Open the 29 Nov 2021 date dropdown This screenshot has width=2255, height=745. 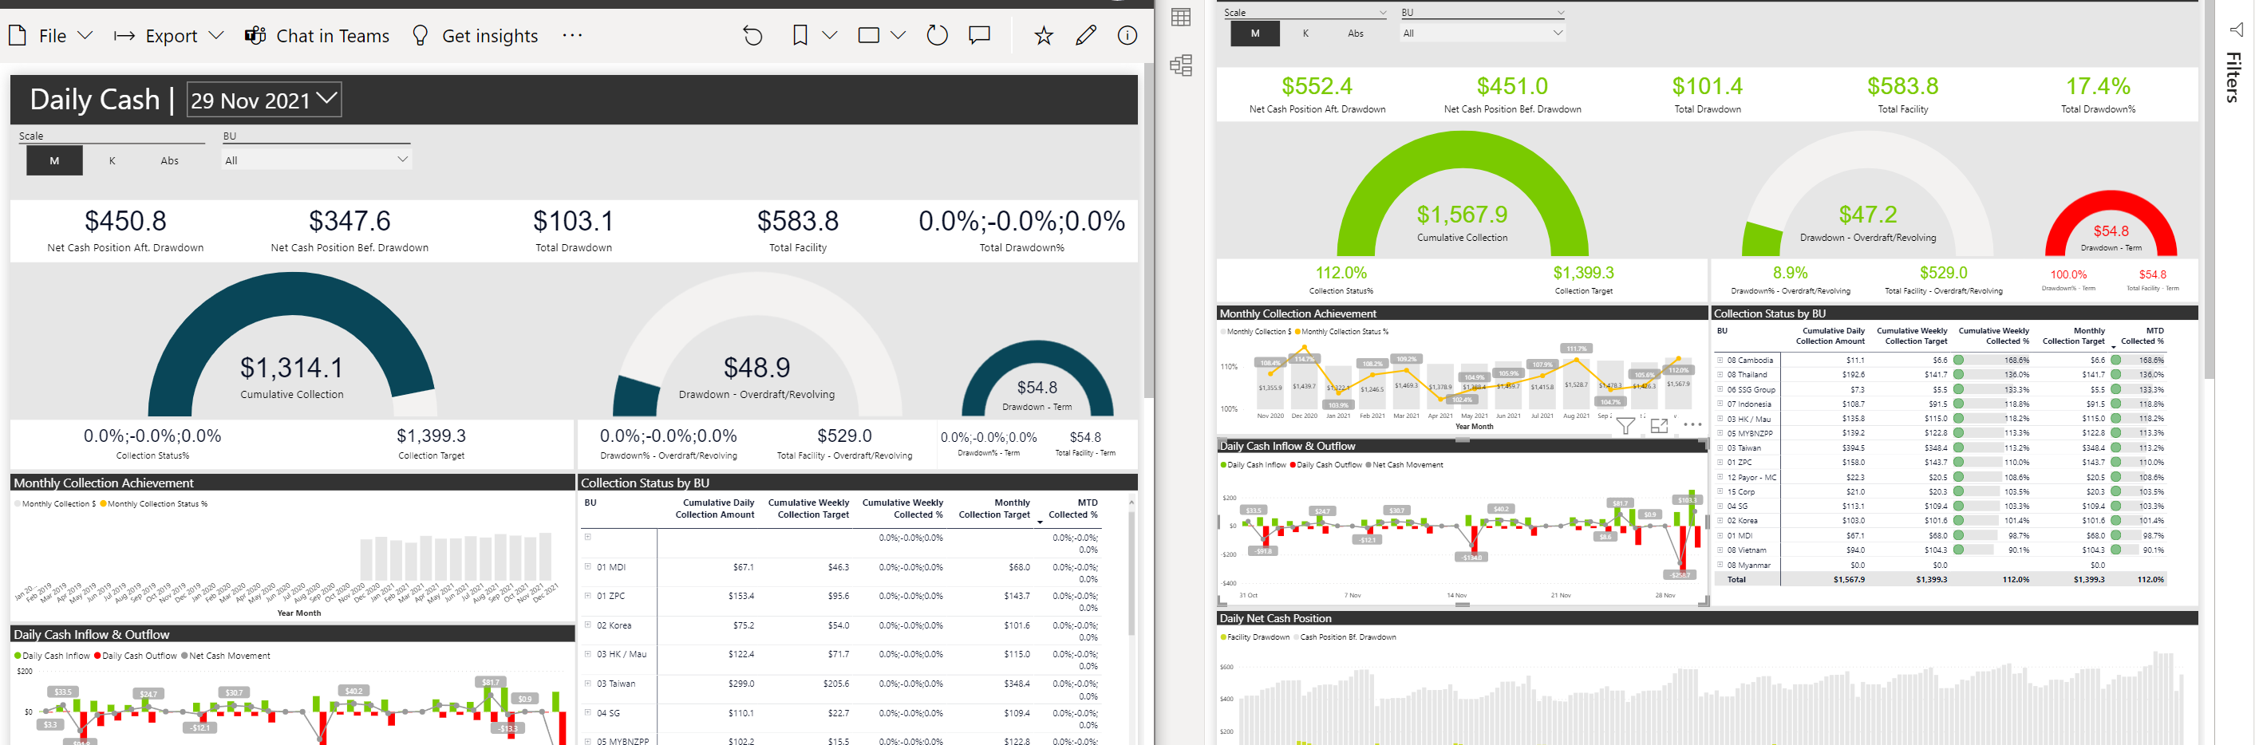coord(264,100)
